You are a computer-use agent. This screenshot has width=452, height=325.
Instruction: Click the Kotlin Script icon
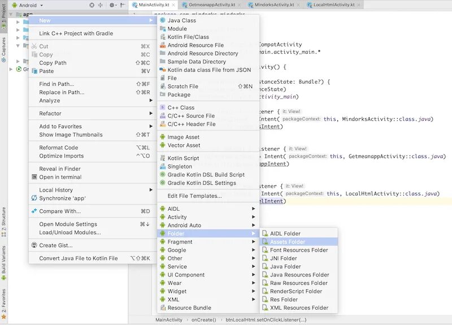coord(163,158)
